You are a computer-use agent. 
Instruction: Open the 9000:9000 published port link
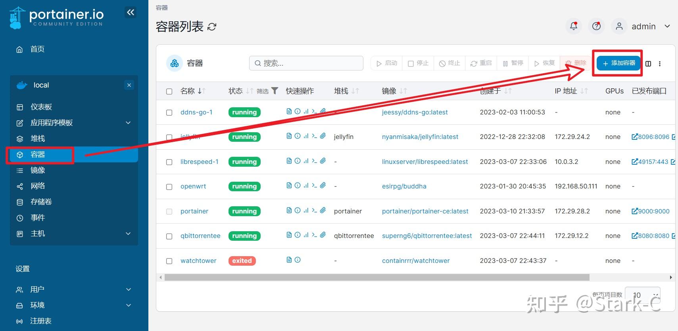coord(650,211)
